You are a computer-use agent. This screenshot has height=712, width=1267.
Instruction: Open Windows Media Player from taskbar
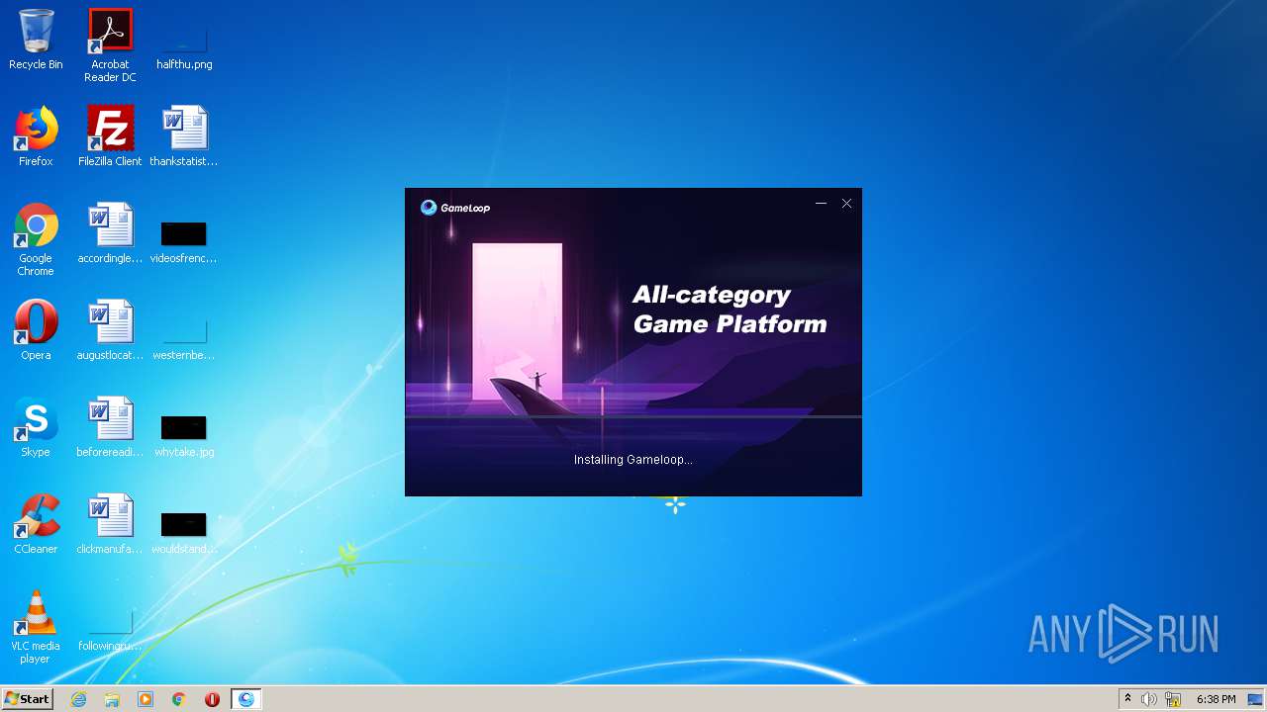pos(146,699)
